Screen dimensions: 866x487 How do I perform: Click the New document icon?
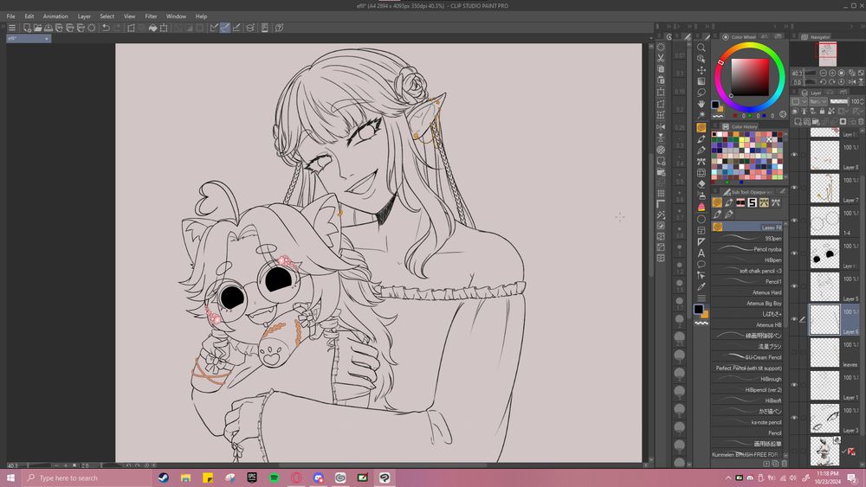(x=27, y=28)
